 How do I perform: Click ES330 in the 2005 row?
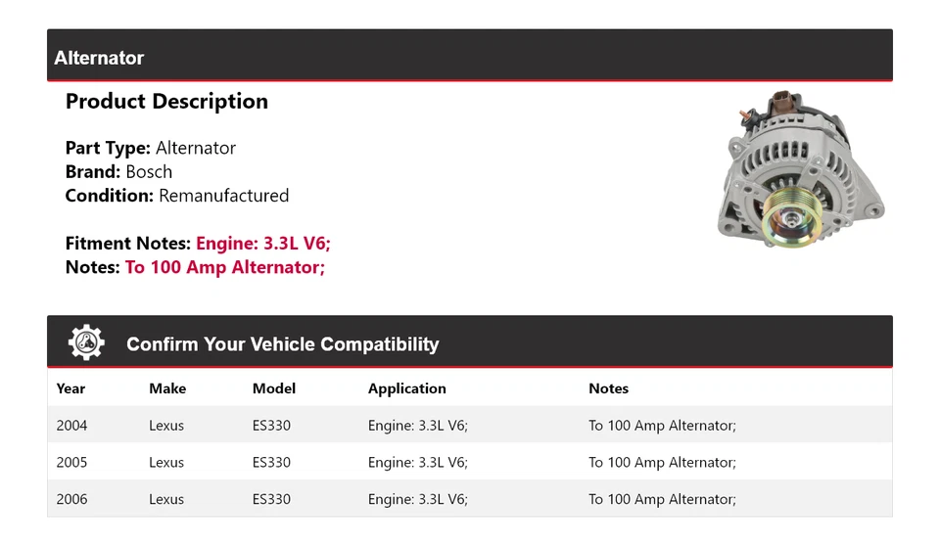click(271, 462)
